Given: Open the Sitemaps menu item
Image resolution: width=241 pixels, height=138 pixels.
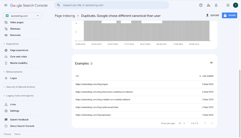Looking at the screenshot, I should 15,29.
